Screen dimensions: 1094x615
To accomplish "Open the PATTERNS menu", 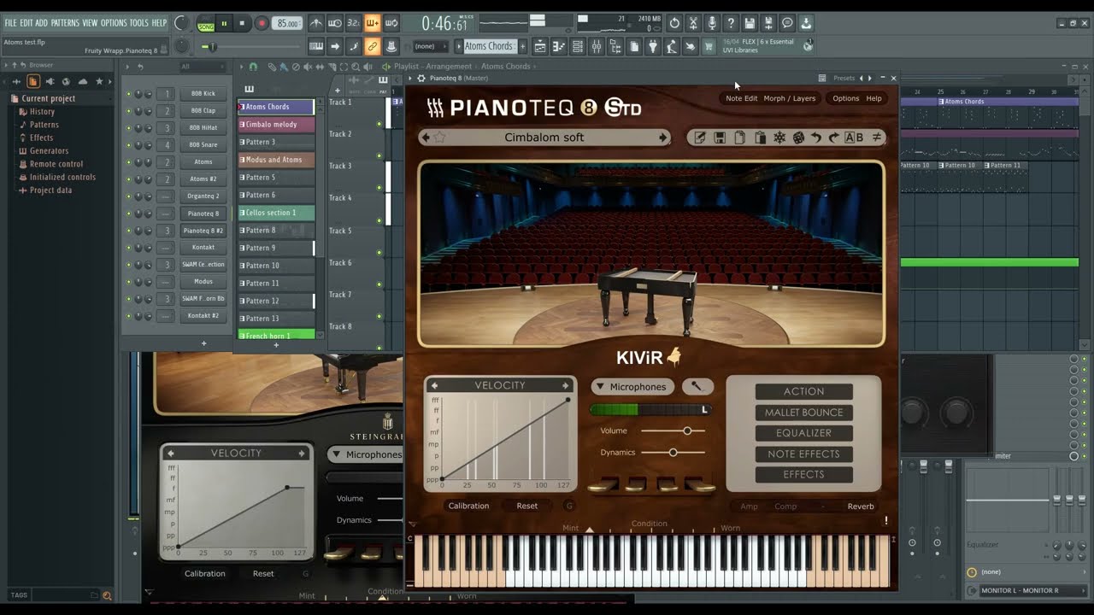I will tap(65, 23).
